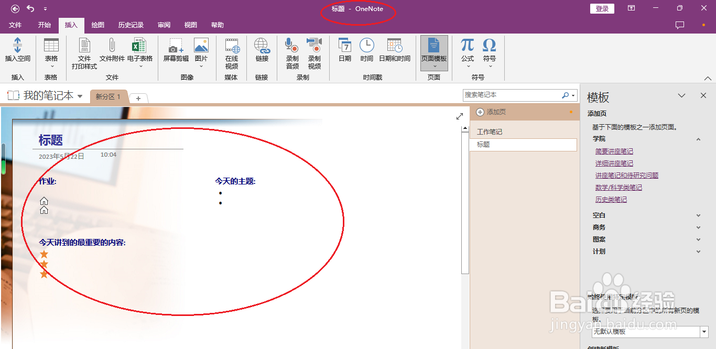Click the Page Templates button
This screenshot has width=716, height=349.
point(434,53)
